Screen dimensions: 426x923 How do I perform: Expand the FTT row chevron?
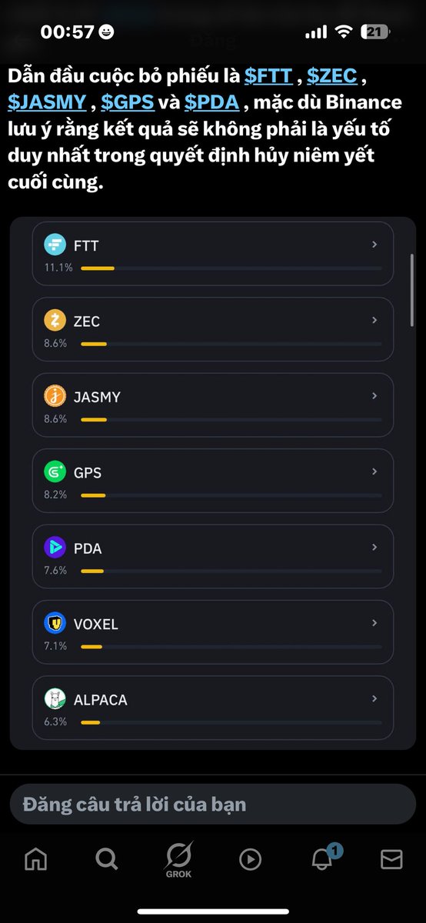click(x=374, y=245)
